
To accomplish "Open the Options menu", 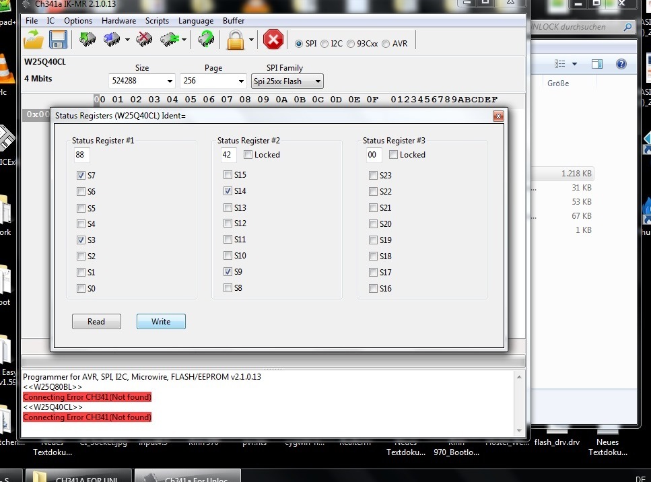I will click(78, 21).
